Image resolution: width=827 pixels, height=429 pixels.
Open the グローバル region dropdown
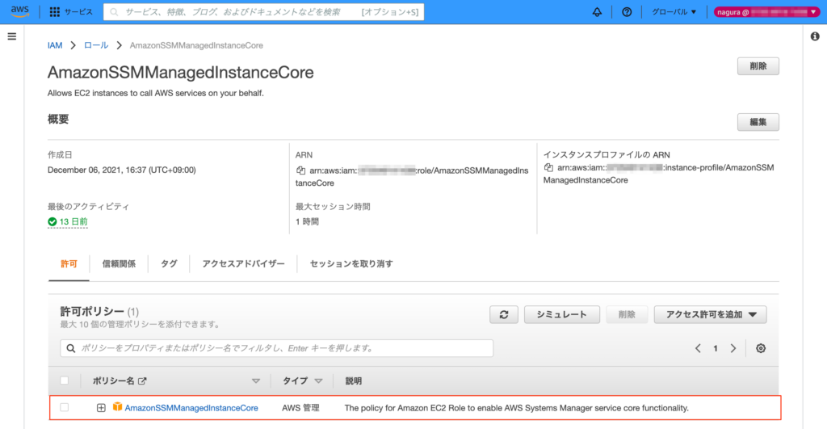[674, 11]
